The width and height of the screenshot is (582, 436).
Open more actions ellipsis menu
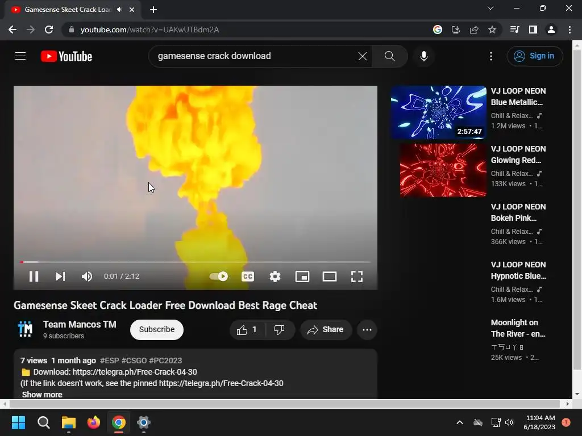coord(367,330)
